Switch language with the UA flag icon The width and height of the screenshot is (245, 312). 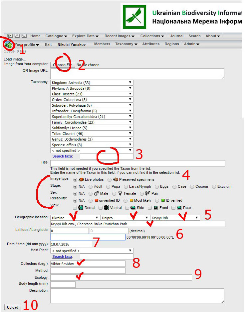point(17,36)
